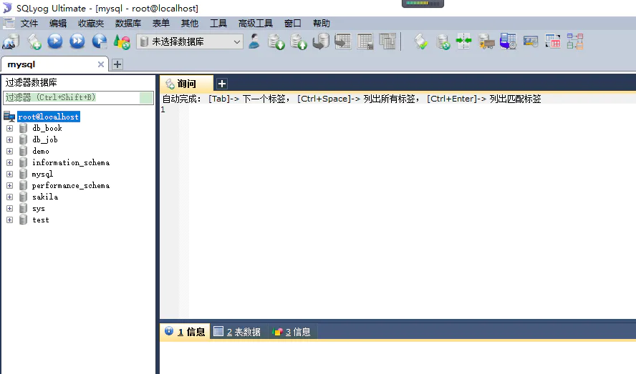The width and height of the screenshot is (636, 374).
Task: Close the mysql connection tab
Action: point(101,64)
